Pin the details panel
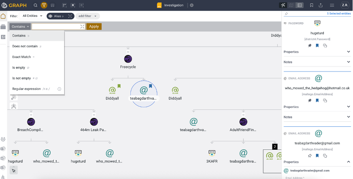This screenshot has height=179, width=353. 286,14
